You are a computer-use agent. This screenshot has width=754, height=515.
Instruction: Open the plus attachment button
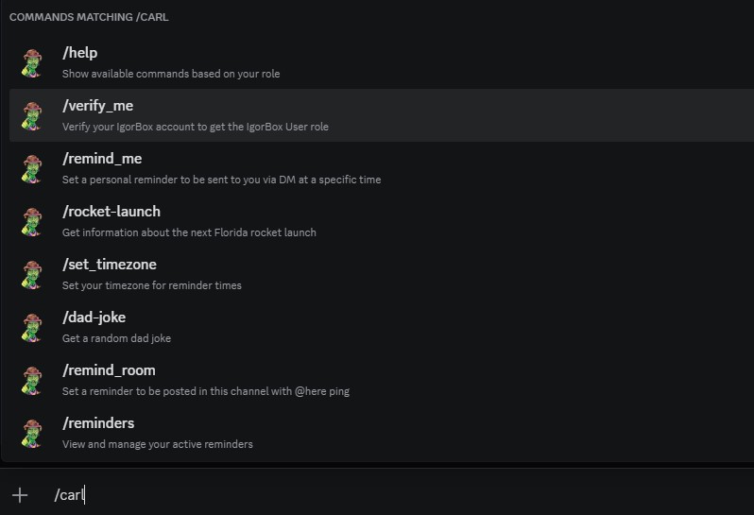coord(20,495)
